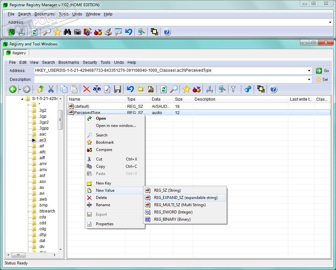Click the bookmark star in main top toolbar
Screen dimensions: 336x270
click(x=57, y=32)
